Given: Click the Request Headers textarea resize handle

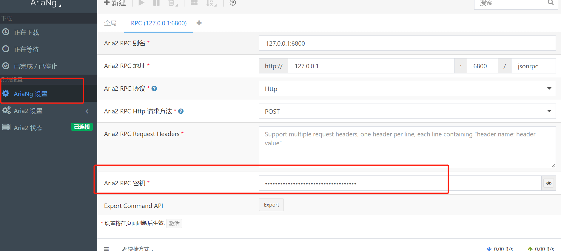Looking at the screenshot, I should (x=553, y=165).
